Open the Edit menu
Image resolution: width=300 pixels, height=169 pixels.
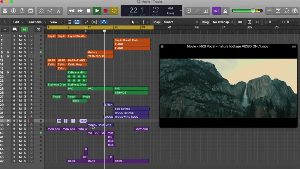18,22
